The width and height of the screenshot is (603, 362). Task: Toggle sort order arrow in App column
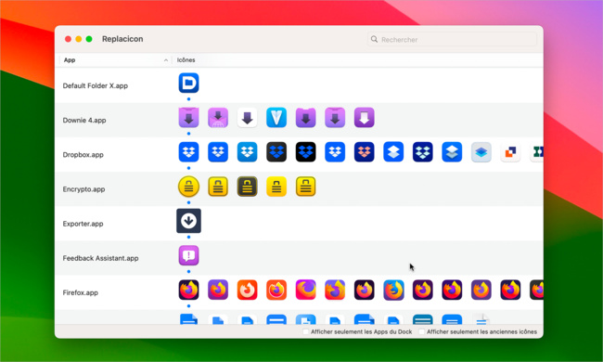coord(166,60)
